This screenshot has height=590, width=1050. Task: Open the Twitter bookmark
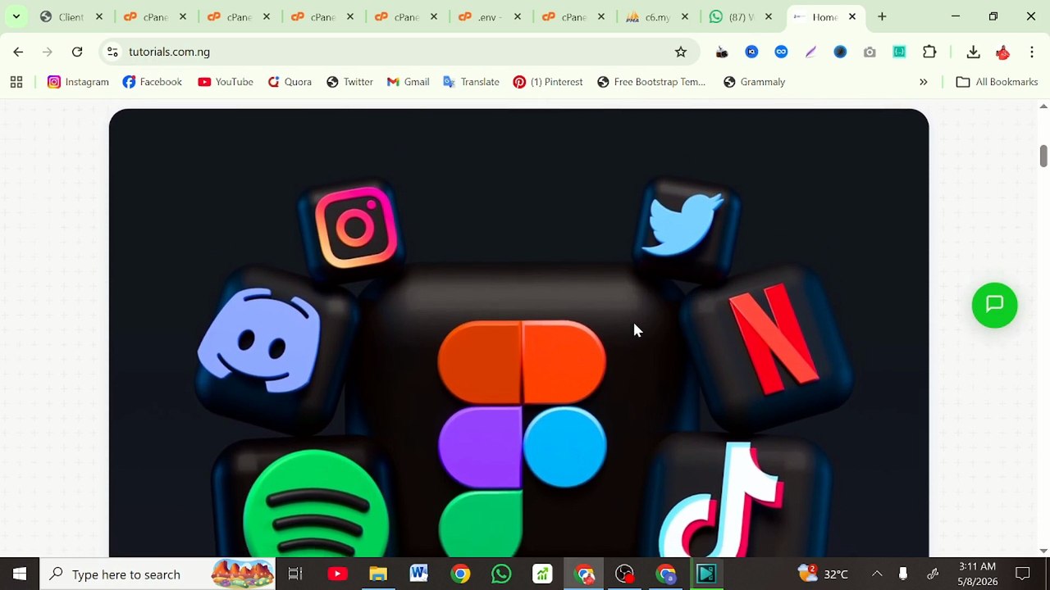click(x=349, y=82)
